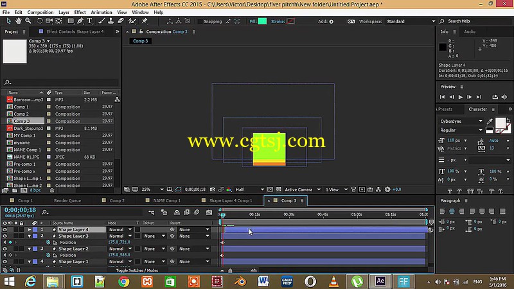Viewport: 514px width, 289px height.
Task: Select the Pen tool
Action: pos(80,21)
